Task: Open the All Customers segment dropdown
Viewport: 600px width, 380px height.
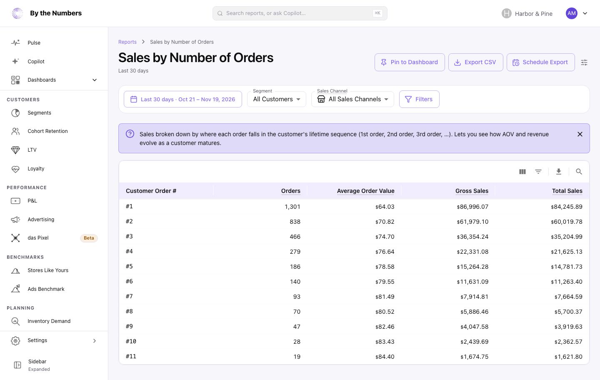Action: coord(277,99)
